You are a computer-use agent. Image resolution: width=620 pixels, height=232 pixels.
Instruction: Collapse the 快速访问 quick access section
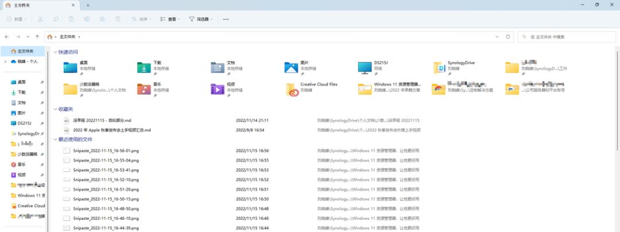55,52
